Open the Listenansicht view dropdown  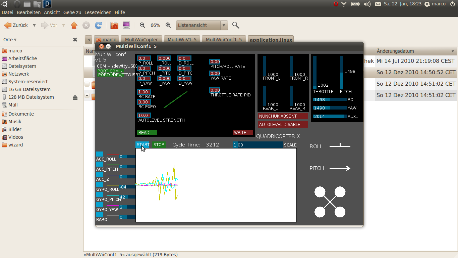click(x=202, y=25)
